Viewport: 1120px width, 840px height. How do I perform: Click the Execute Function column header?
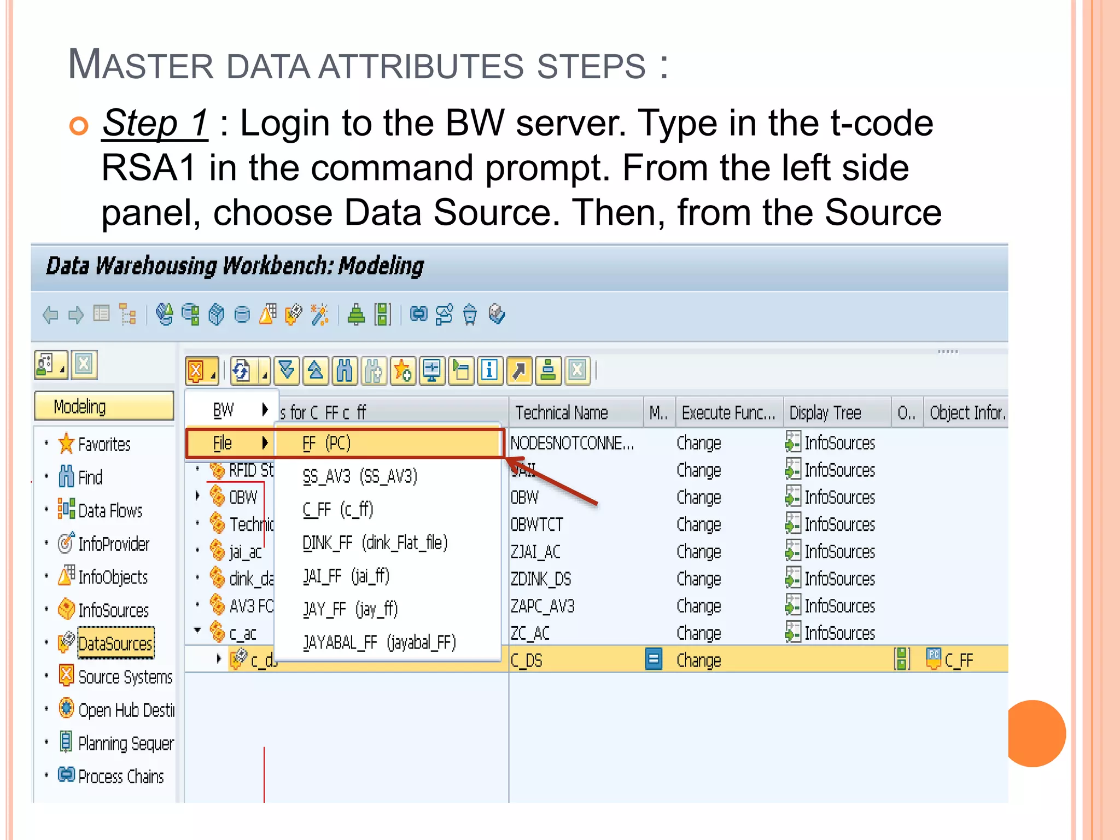point(729,413)
